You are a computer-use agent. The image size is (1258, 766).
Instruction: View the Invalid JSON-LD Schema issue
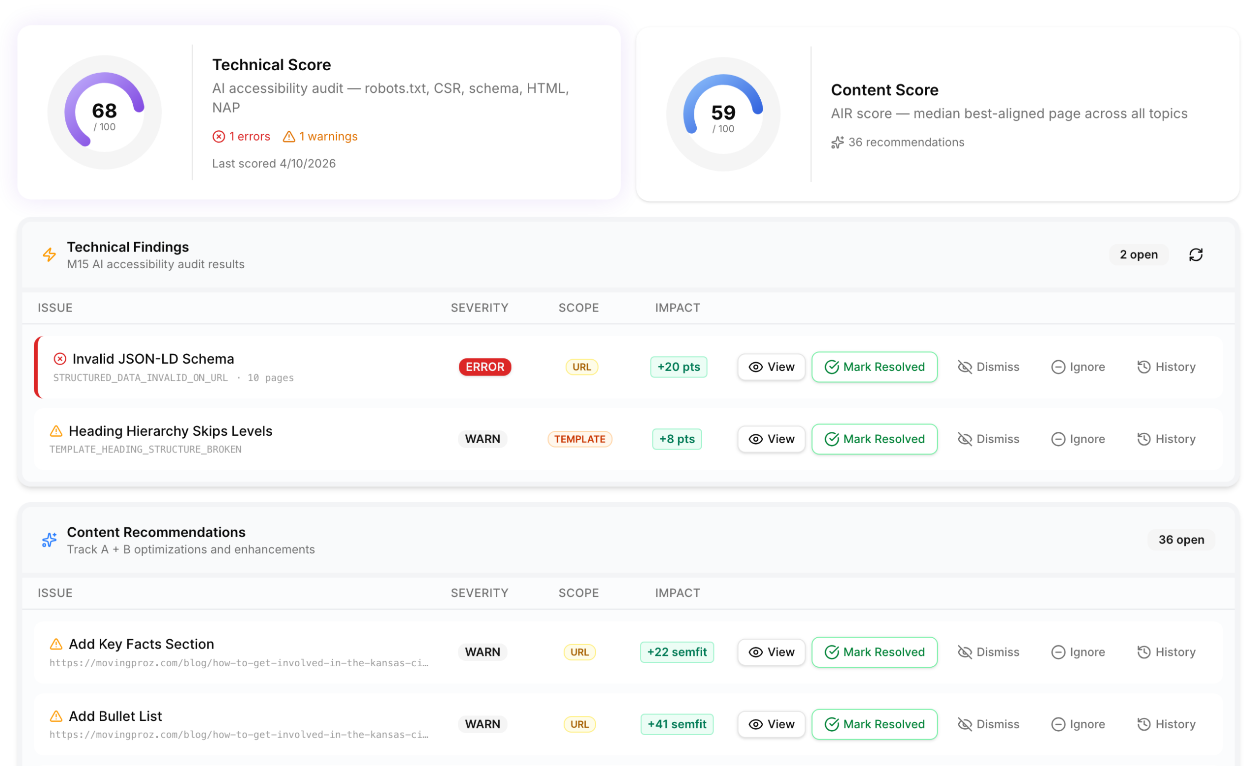click(771, 367)
